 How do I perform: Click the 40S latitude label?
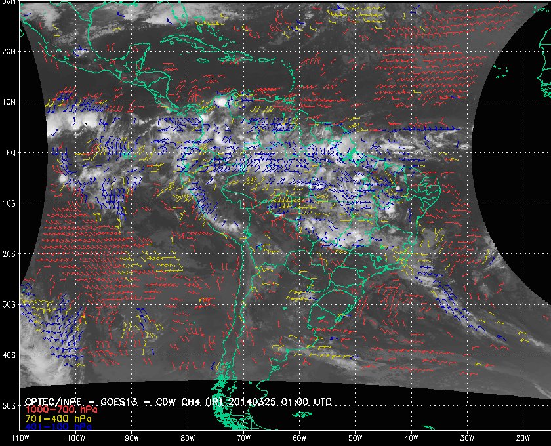[x=9, y=355]
